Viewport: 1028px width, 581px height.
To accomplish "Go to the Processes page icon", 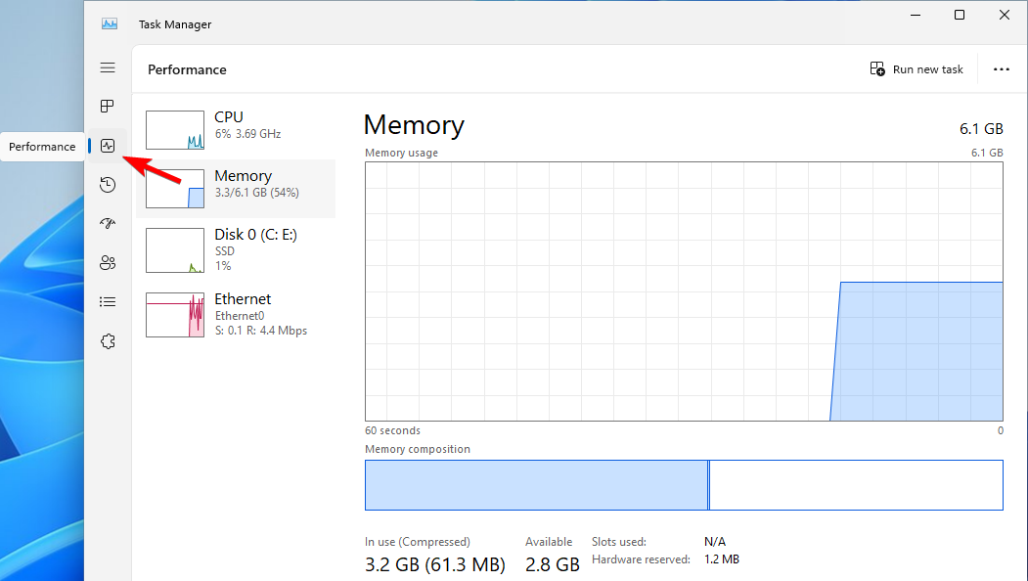I will [x=108, y=107].
